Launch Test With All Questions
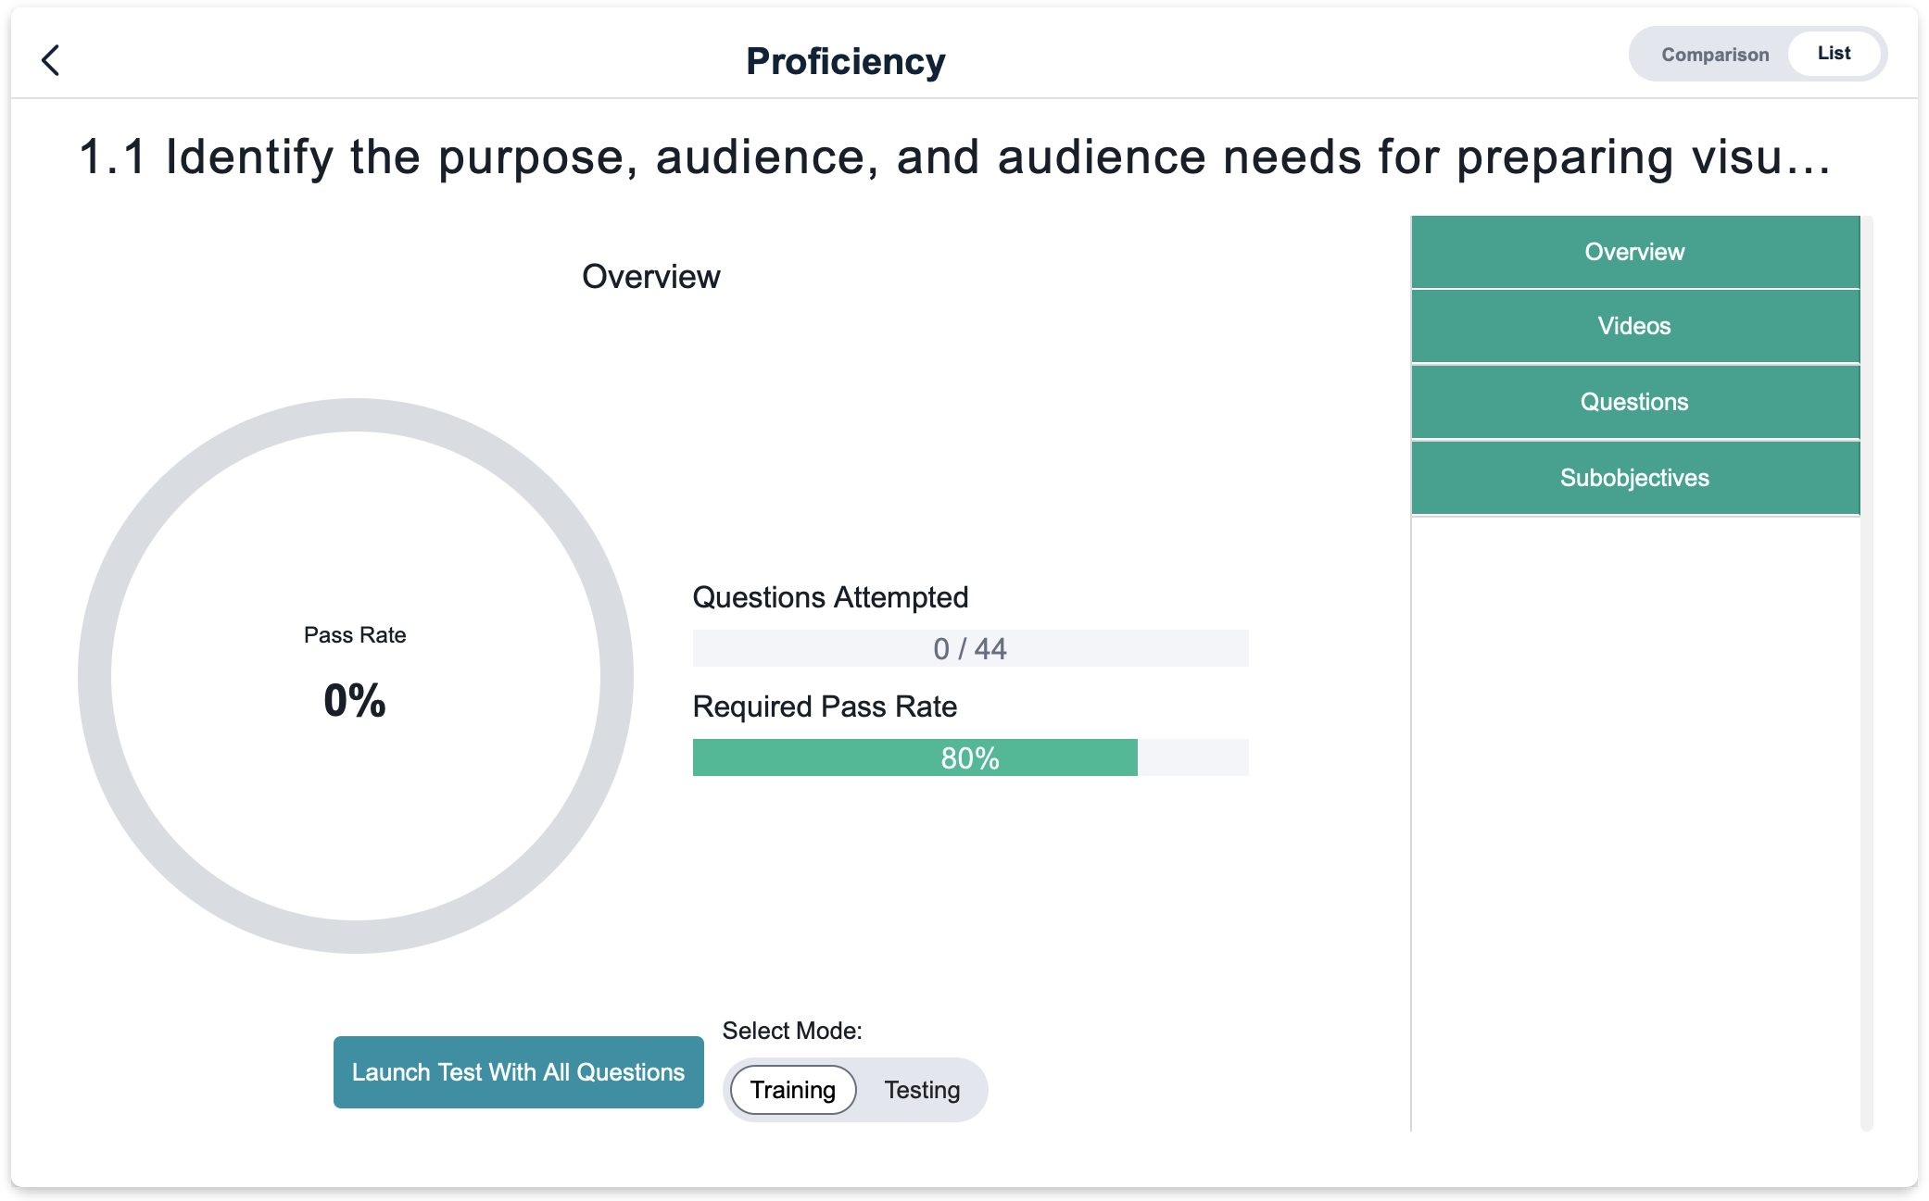This screenshot has height=1201, width=1929. [x=518, y=1072]
